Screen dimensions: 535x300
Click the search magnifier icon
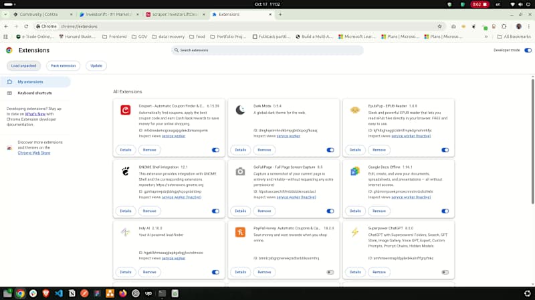pos(176,50)
